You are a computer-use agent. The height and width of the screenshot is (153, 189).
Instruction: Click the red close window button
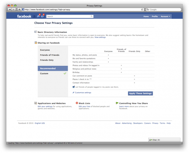coord(9,6)
